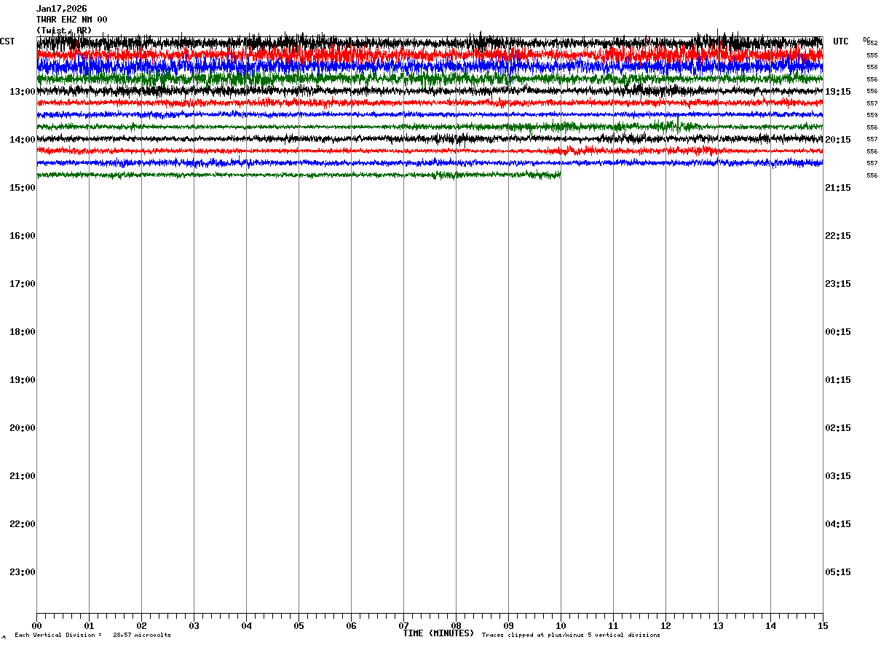Screen dimensions: 881x645
Task: Click the 21:15 UTC time label
Action: (838, 188)
